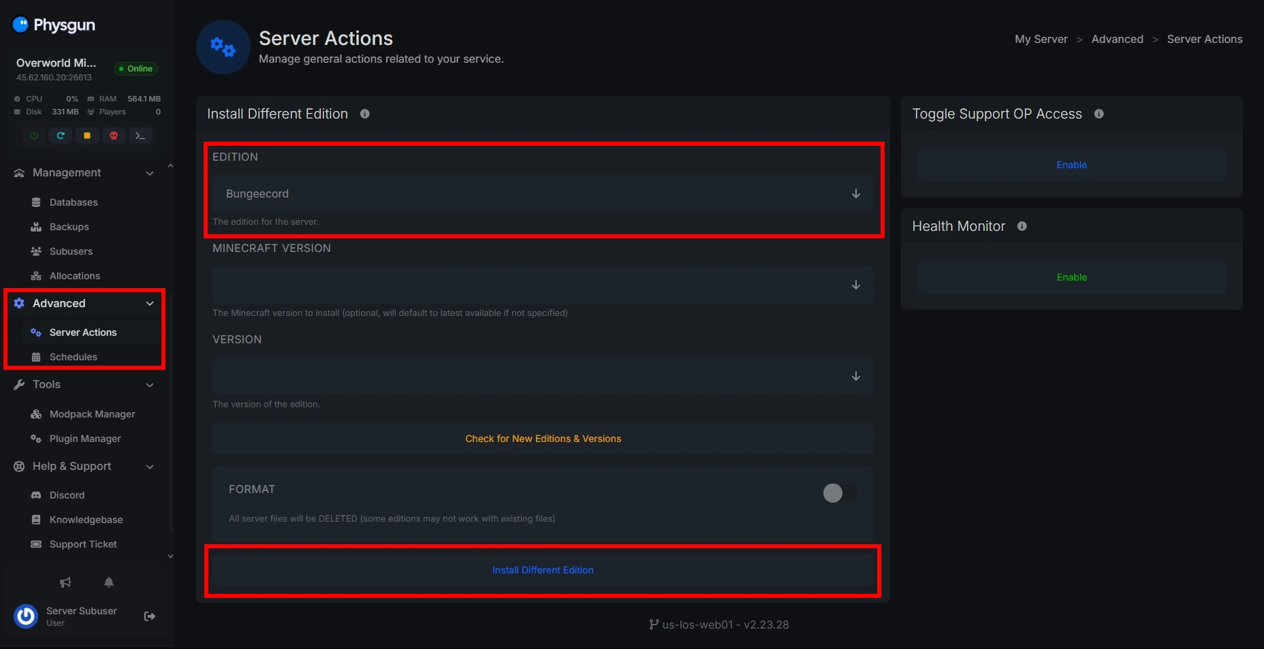This screenshot has height=649, width=1264.
Task: Click the Install Different Edition button
Action: [x=543, y=570]
